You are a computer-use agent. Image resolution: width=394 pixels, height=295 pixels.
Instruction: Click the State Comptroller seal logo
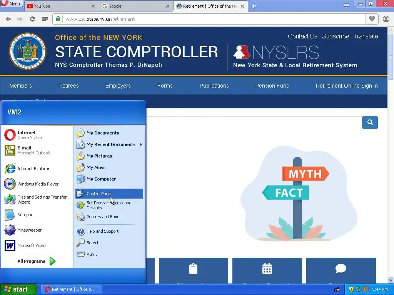[x=28, y=51]
